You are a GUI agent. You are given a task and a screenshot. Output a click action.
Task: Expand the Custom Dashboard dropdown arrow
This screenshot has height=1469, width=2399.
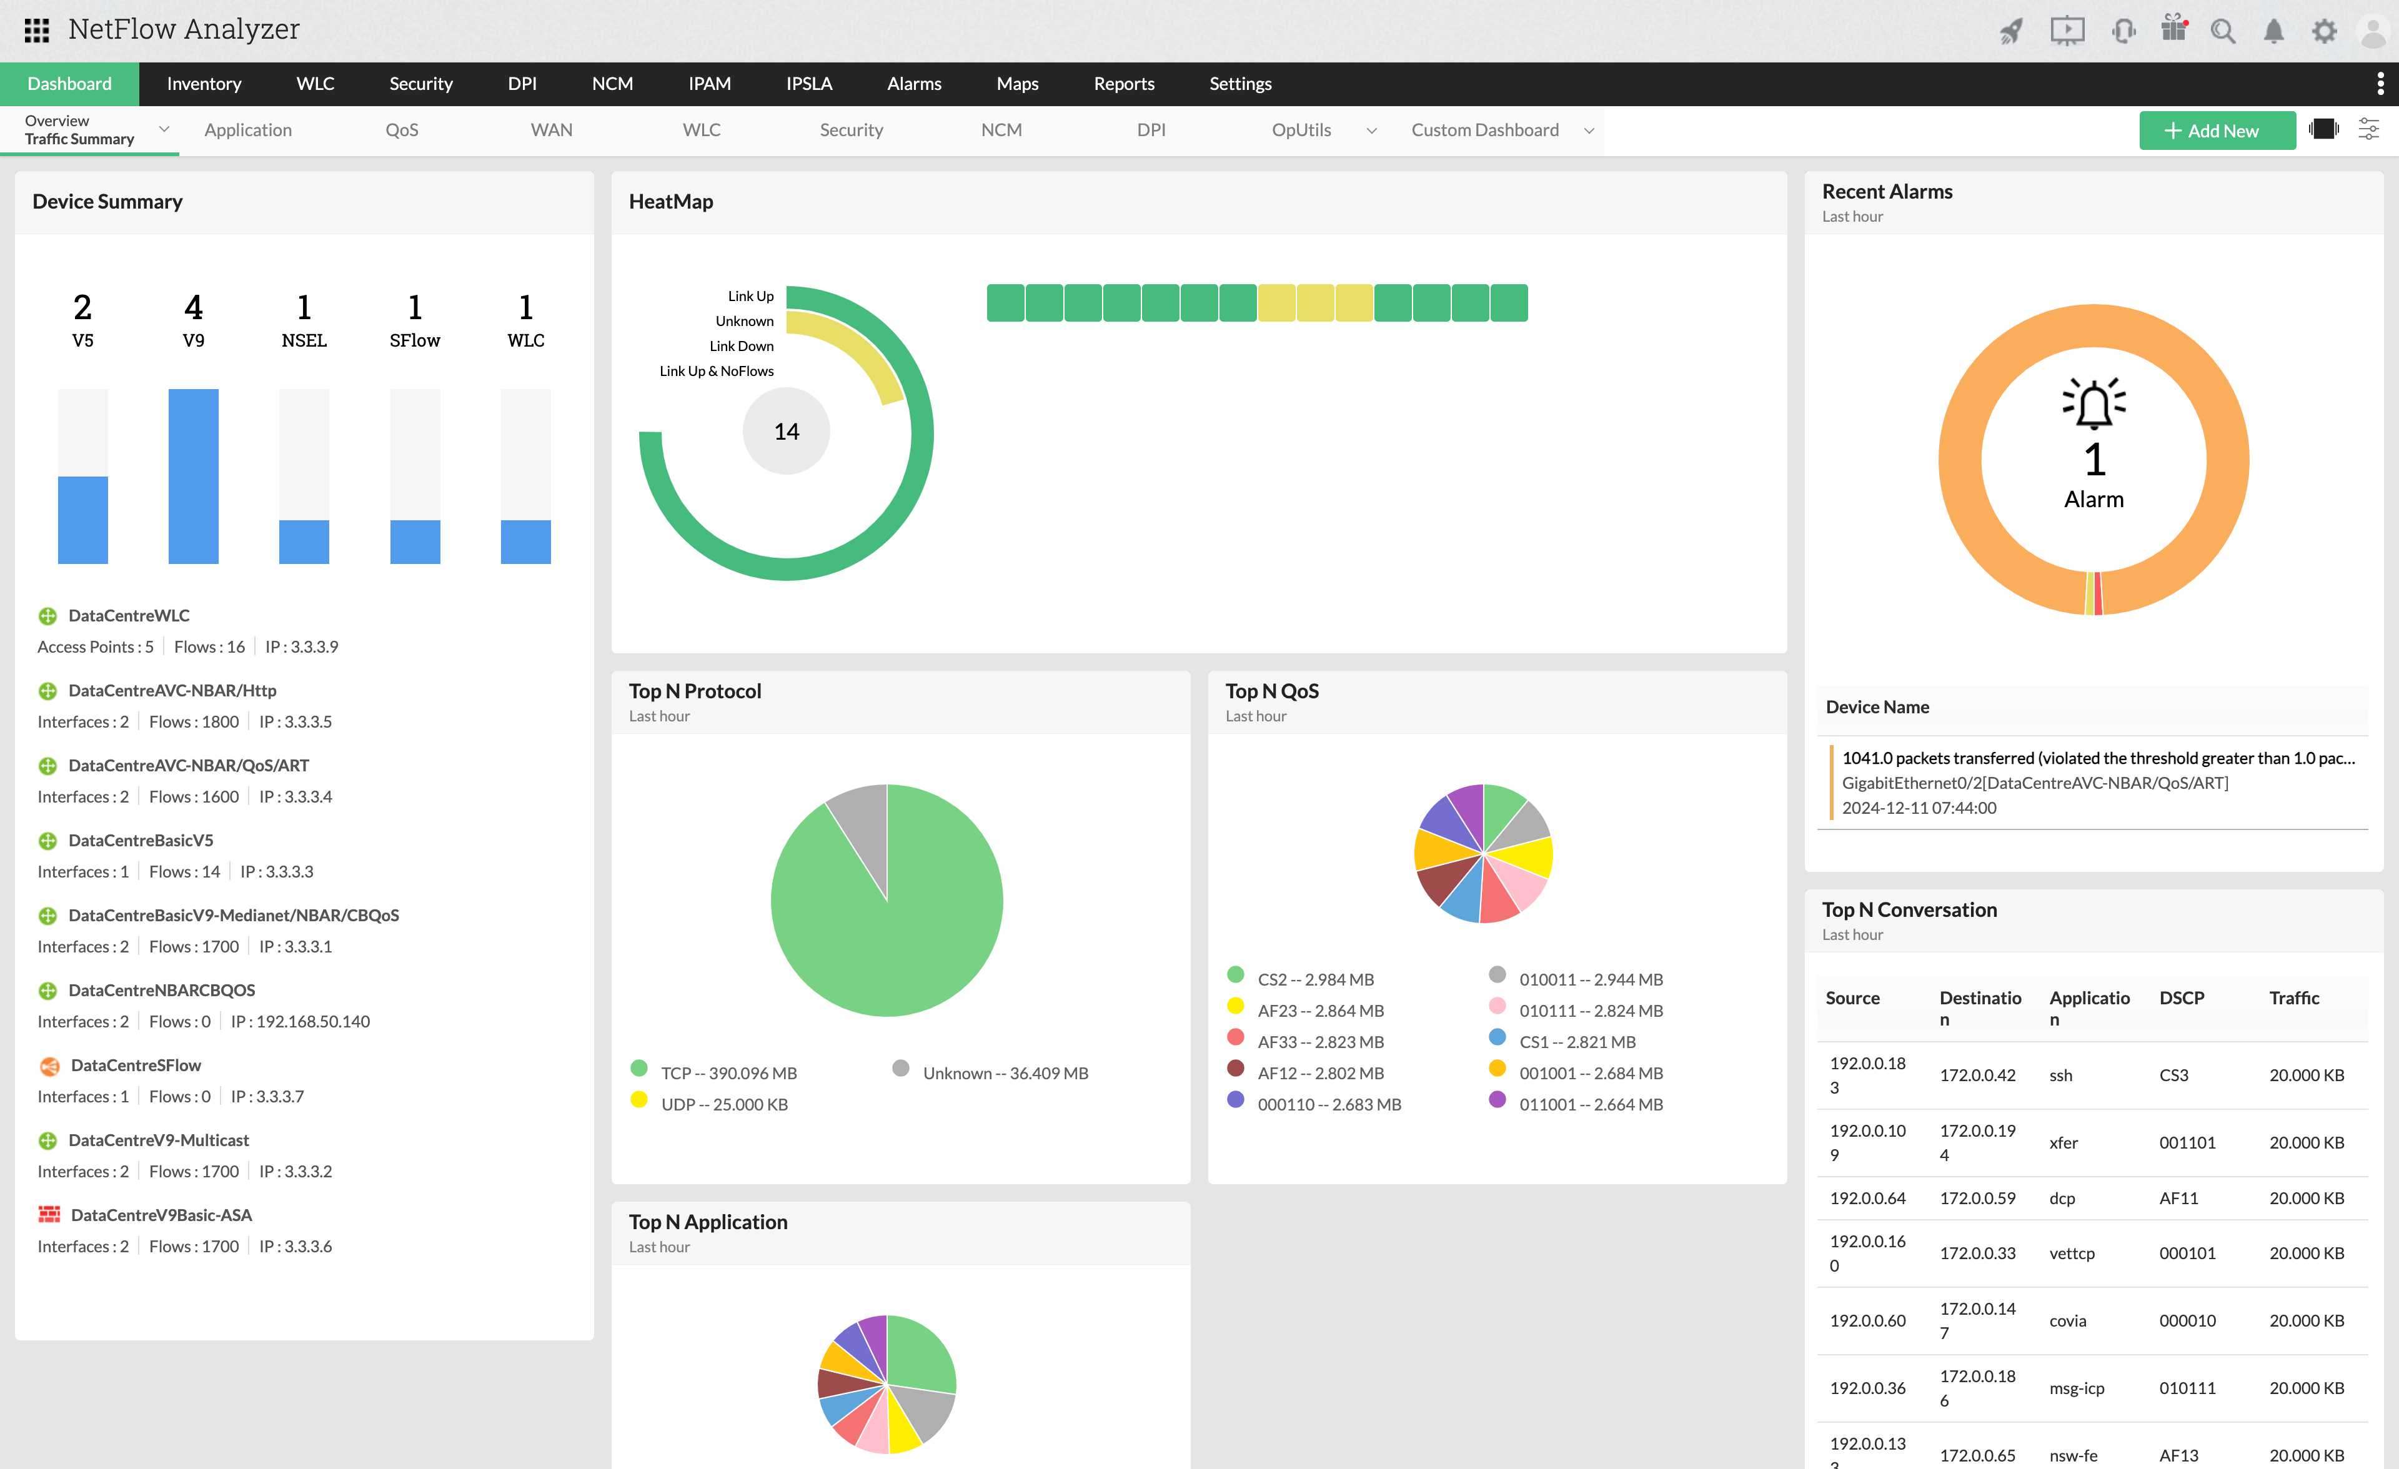(1589, 131)
